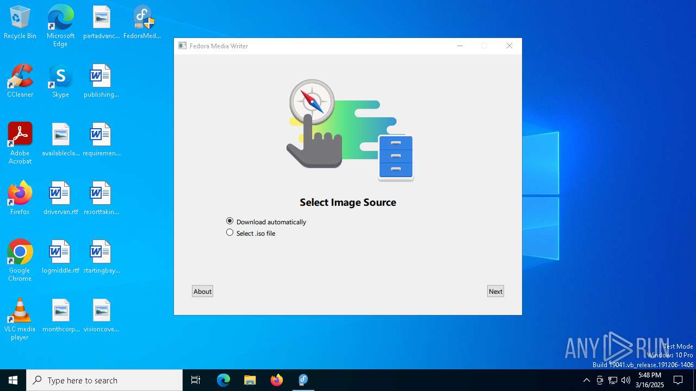
Task: Click the Select Image Source heading
Action: click(x=348, y=202)
